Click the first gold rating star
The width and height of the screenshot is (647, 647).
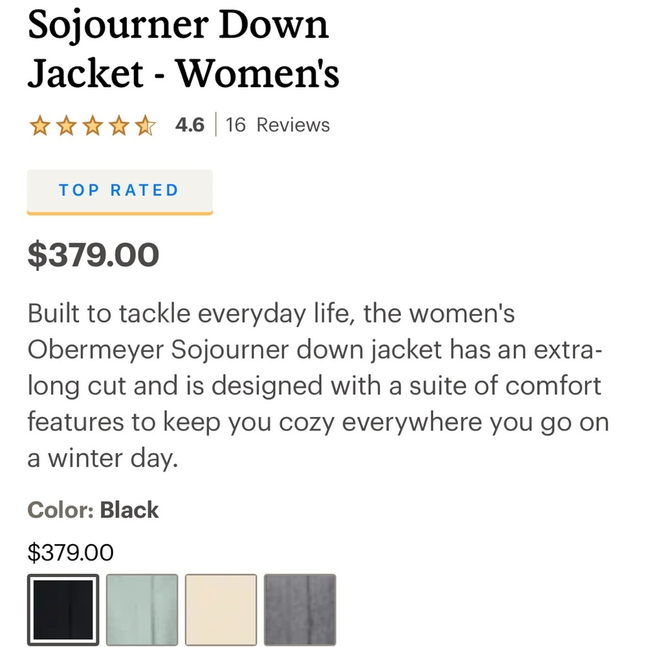point(39,125)
